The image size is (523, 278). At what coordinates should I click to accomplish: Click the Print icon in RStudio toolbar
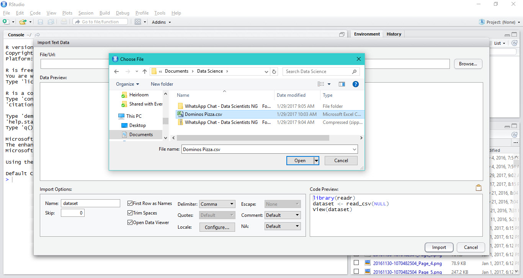coord(64,22)
